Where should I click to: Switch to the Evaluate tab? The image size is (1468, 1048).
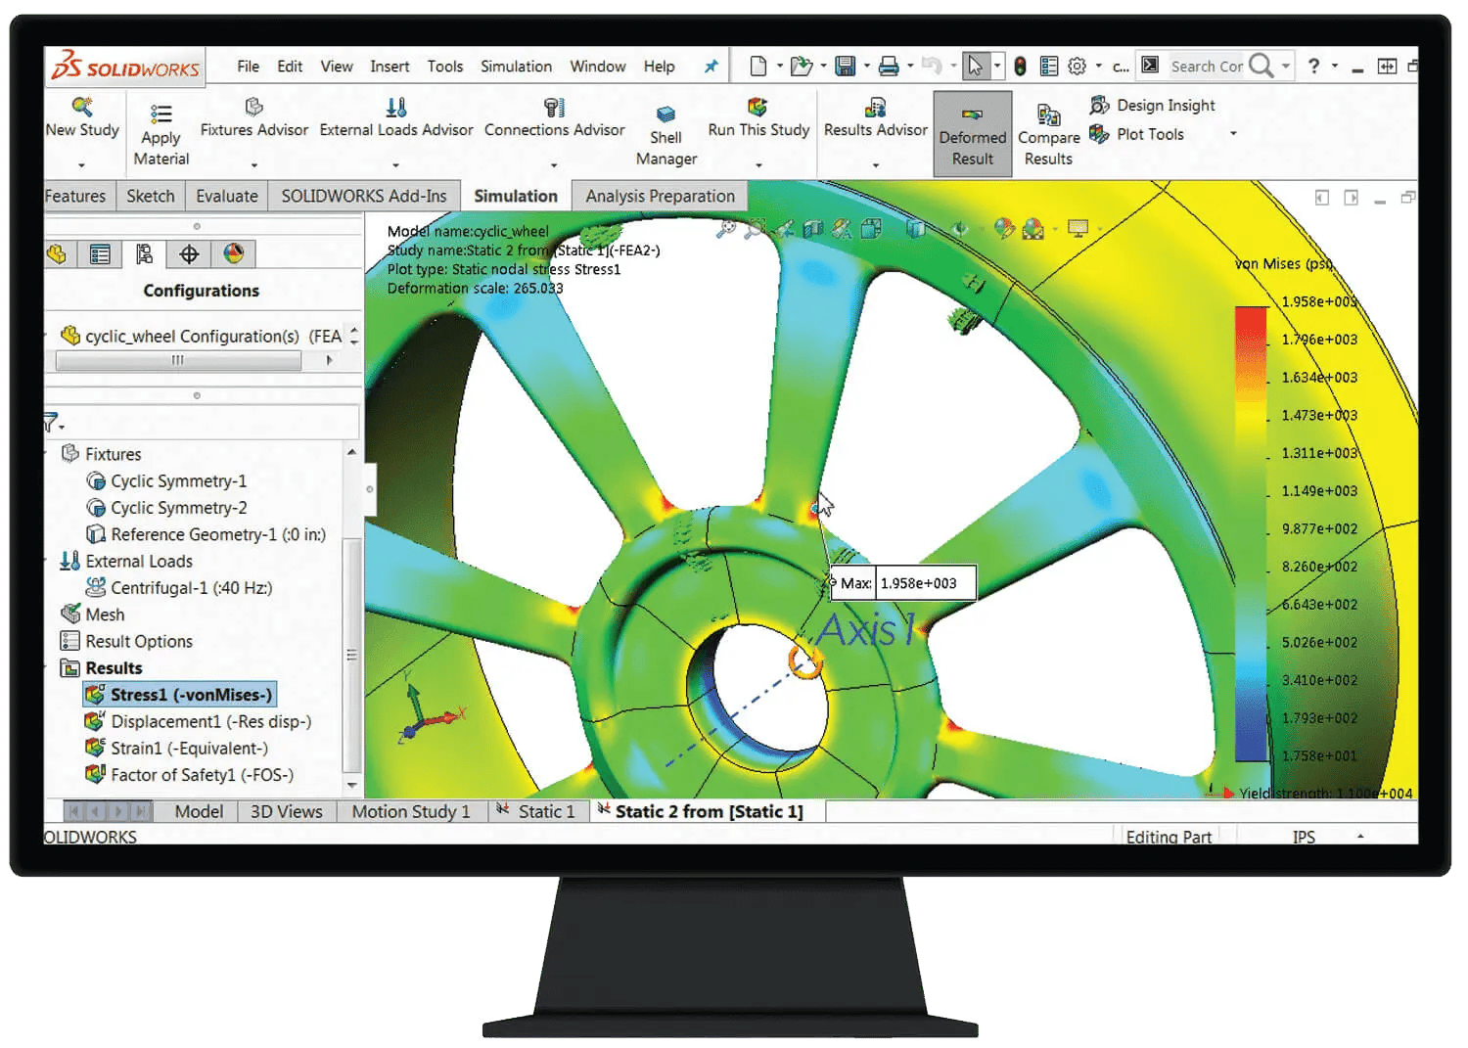click(227, 196)
